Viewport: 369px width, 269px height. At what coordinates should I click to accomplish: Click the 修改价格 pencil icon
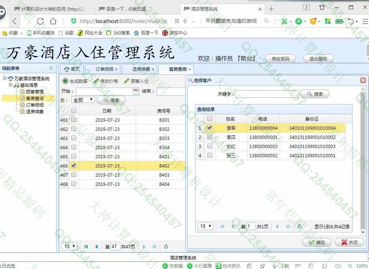(96, 81)
